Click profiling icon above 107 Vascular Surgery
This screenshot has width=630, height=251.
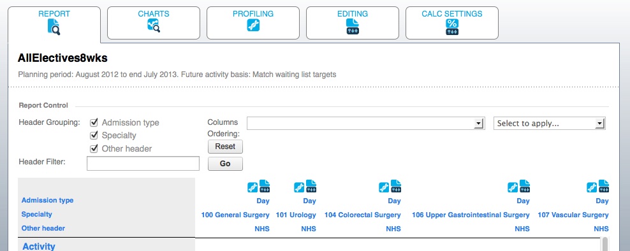(x=592, y=187)
